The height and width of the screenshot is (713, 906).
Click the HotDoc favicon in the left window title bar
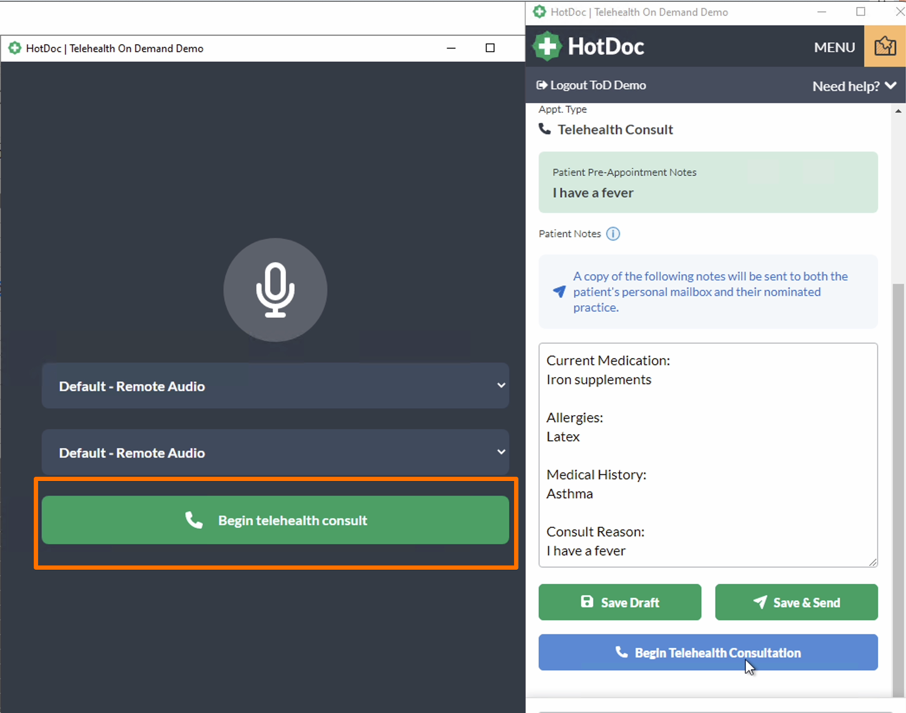15,48
